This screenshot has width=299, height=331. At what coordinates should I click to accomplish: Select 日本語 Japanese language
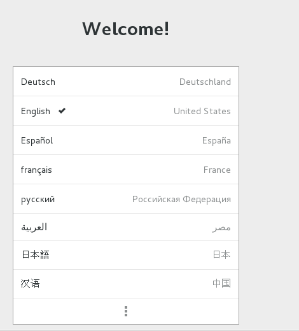click(x=126, y=255)
